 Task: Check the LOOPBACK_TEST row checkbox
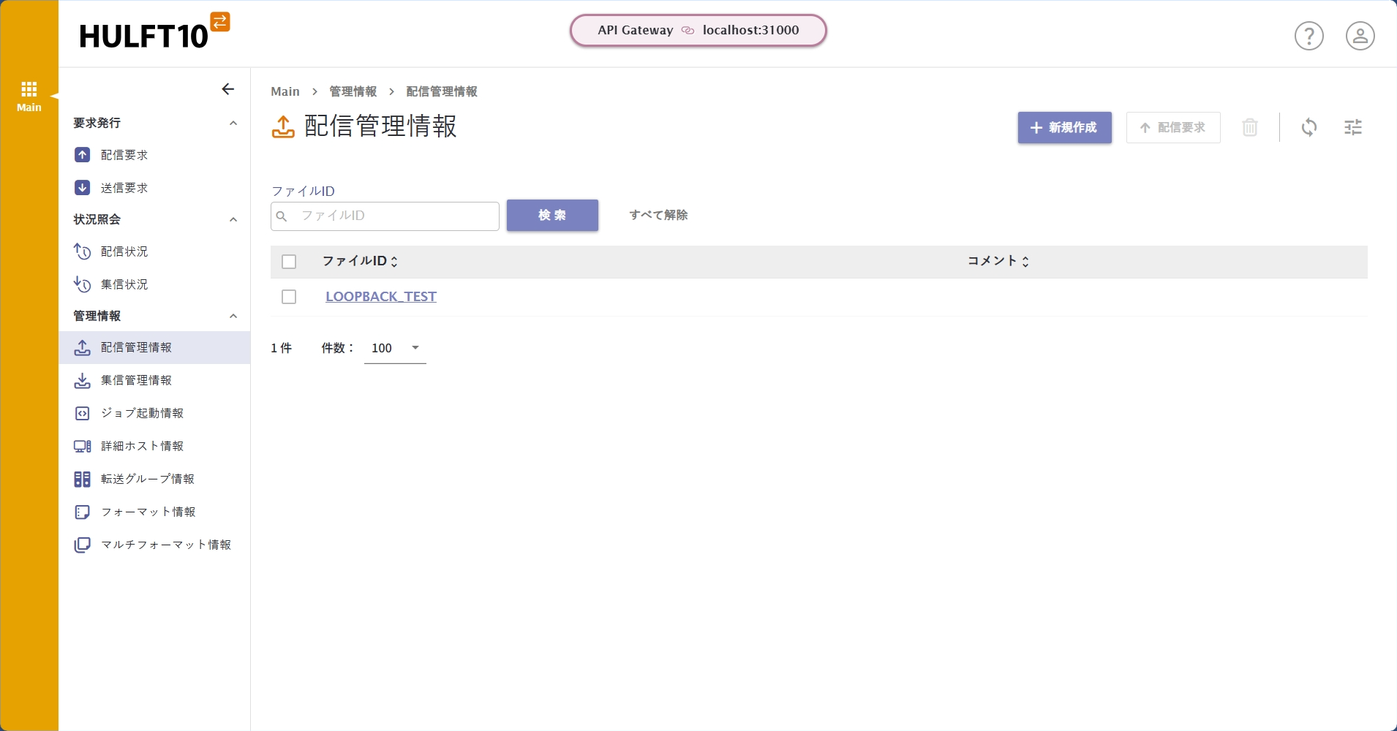[x=289, y=296]
